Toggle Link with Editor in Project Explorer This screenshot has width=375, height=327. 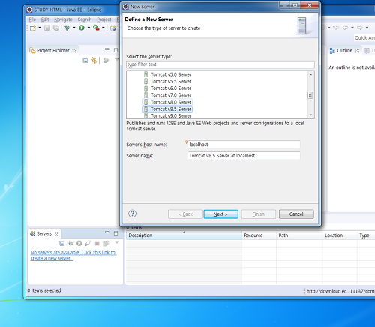point(94,60)
